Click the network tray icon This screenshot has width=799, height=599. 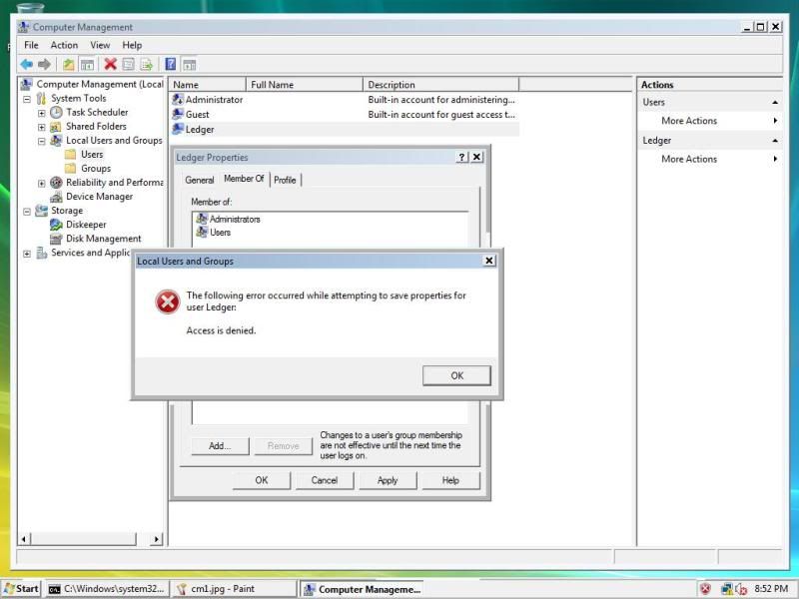[x=727, y=589]
